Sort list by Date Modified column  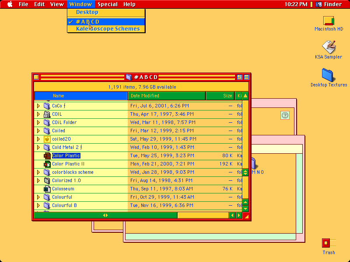coord(167,96)
